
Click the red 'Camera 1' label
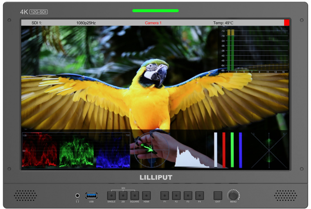pos(153,23)
